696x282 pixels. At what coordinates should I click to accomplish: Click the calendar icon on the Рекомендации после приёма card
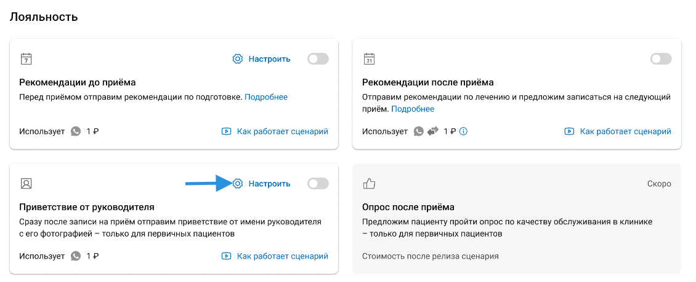coord(369,59)
